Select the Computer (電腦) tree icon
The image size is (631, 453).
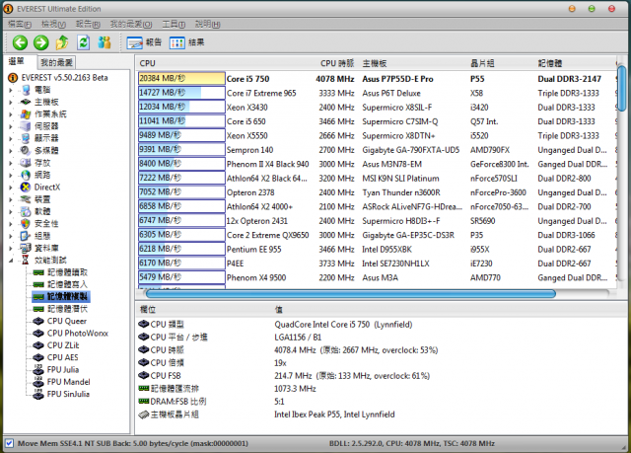point(26,90)
